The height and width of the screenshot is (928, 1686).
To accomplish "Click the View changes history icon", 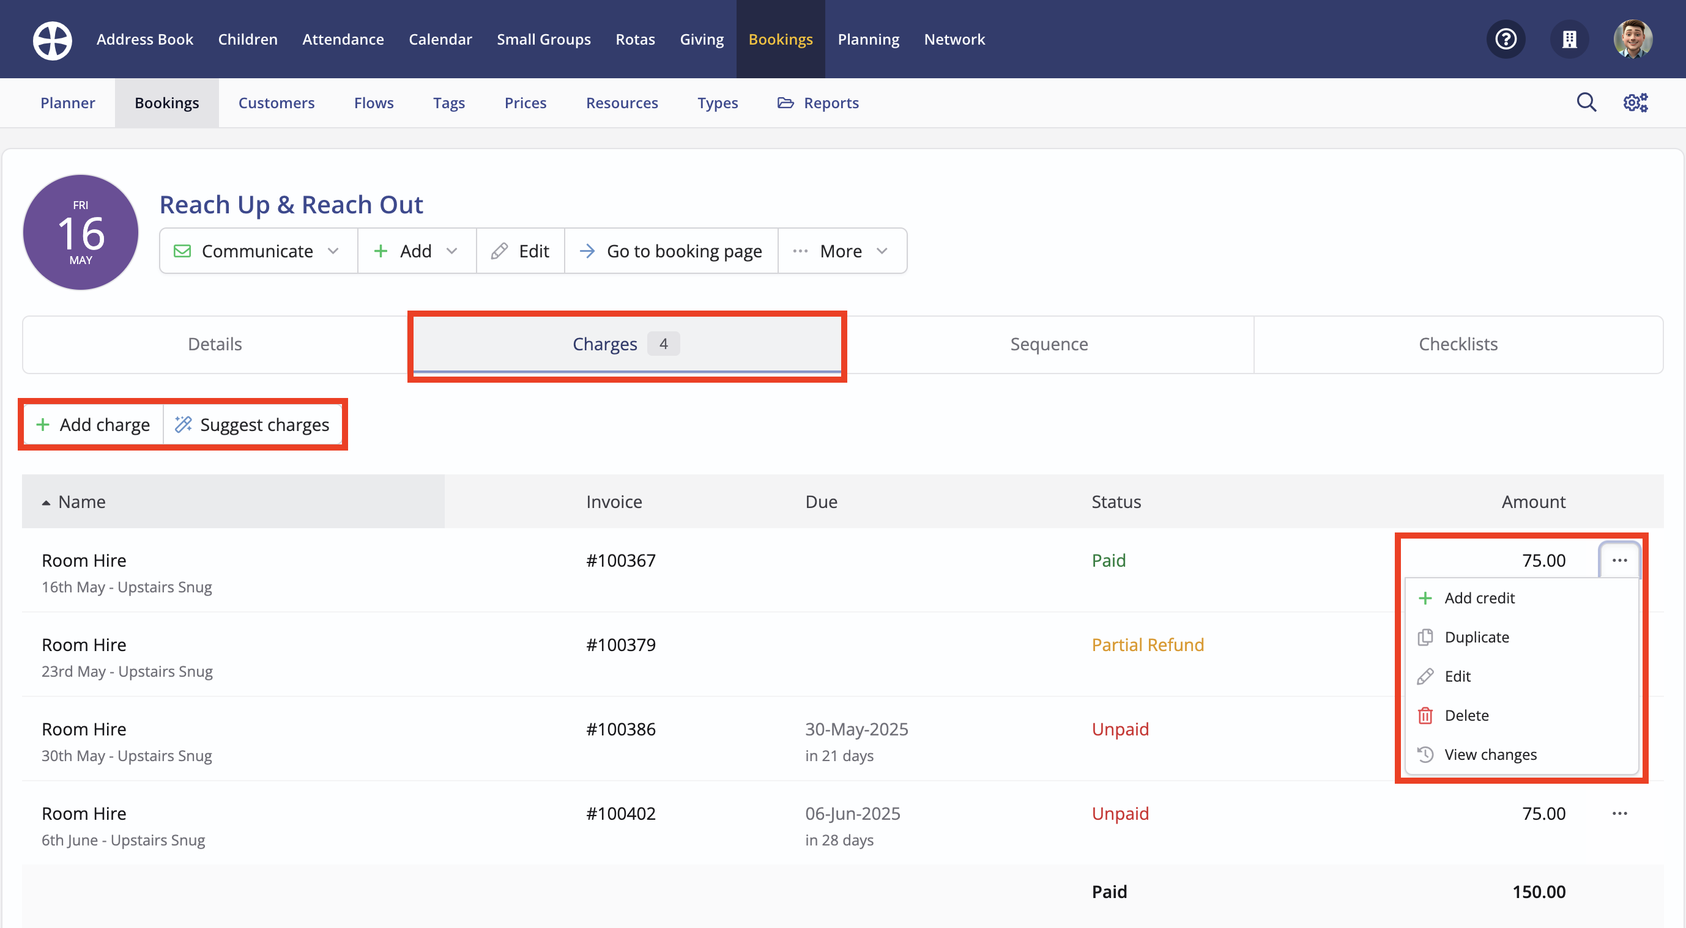I will pos(1425,755).
